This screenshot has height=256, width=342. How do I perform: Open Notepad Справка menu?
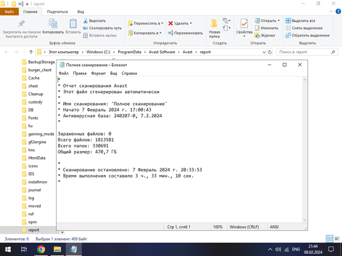129,74
